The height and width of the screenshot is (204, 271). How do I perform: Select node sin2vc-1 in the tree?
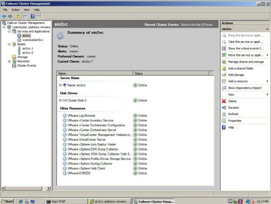(28, 48)
